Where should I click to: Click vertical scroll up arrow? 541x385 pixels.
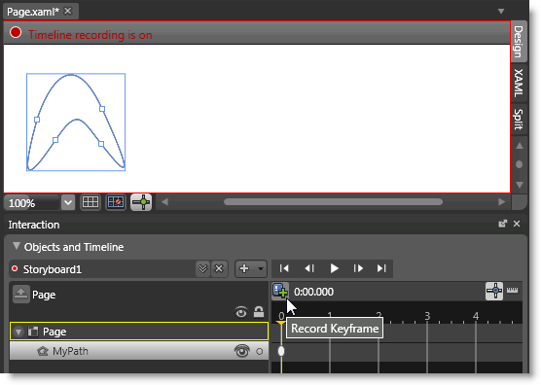coord(520,146)
